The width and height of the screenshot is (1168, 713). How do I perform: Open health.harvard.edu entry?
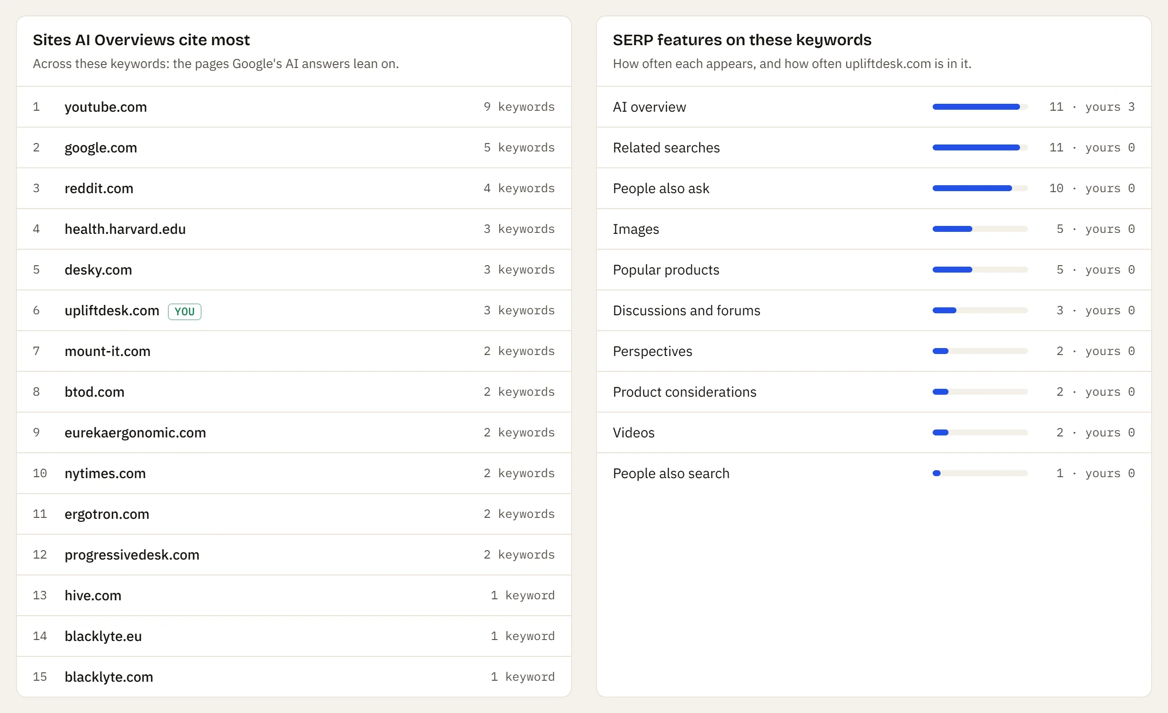(x=125, y=229)
